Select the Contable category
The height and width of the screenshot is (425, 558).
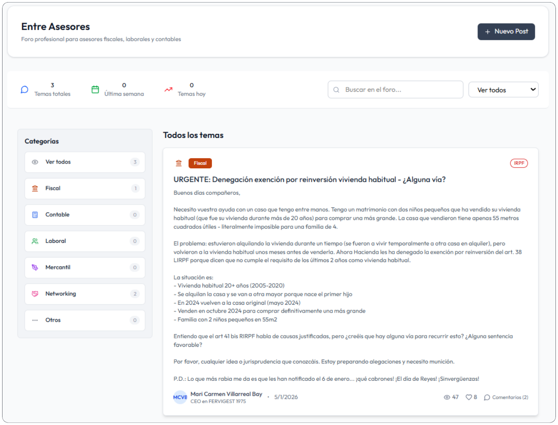(85, 215)
